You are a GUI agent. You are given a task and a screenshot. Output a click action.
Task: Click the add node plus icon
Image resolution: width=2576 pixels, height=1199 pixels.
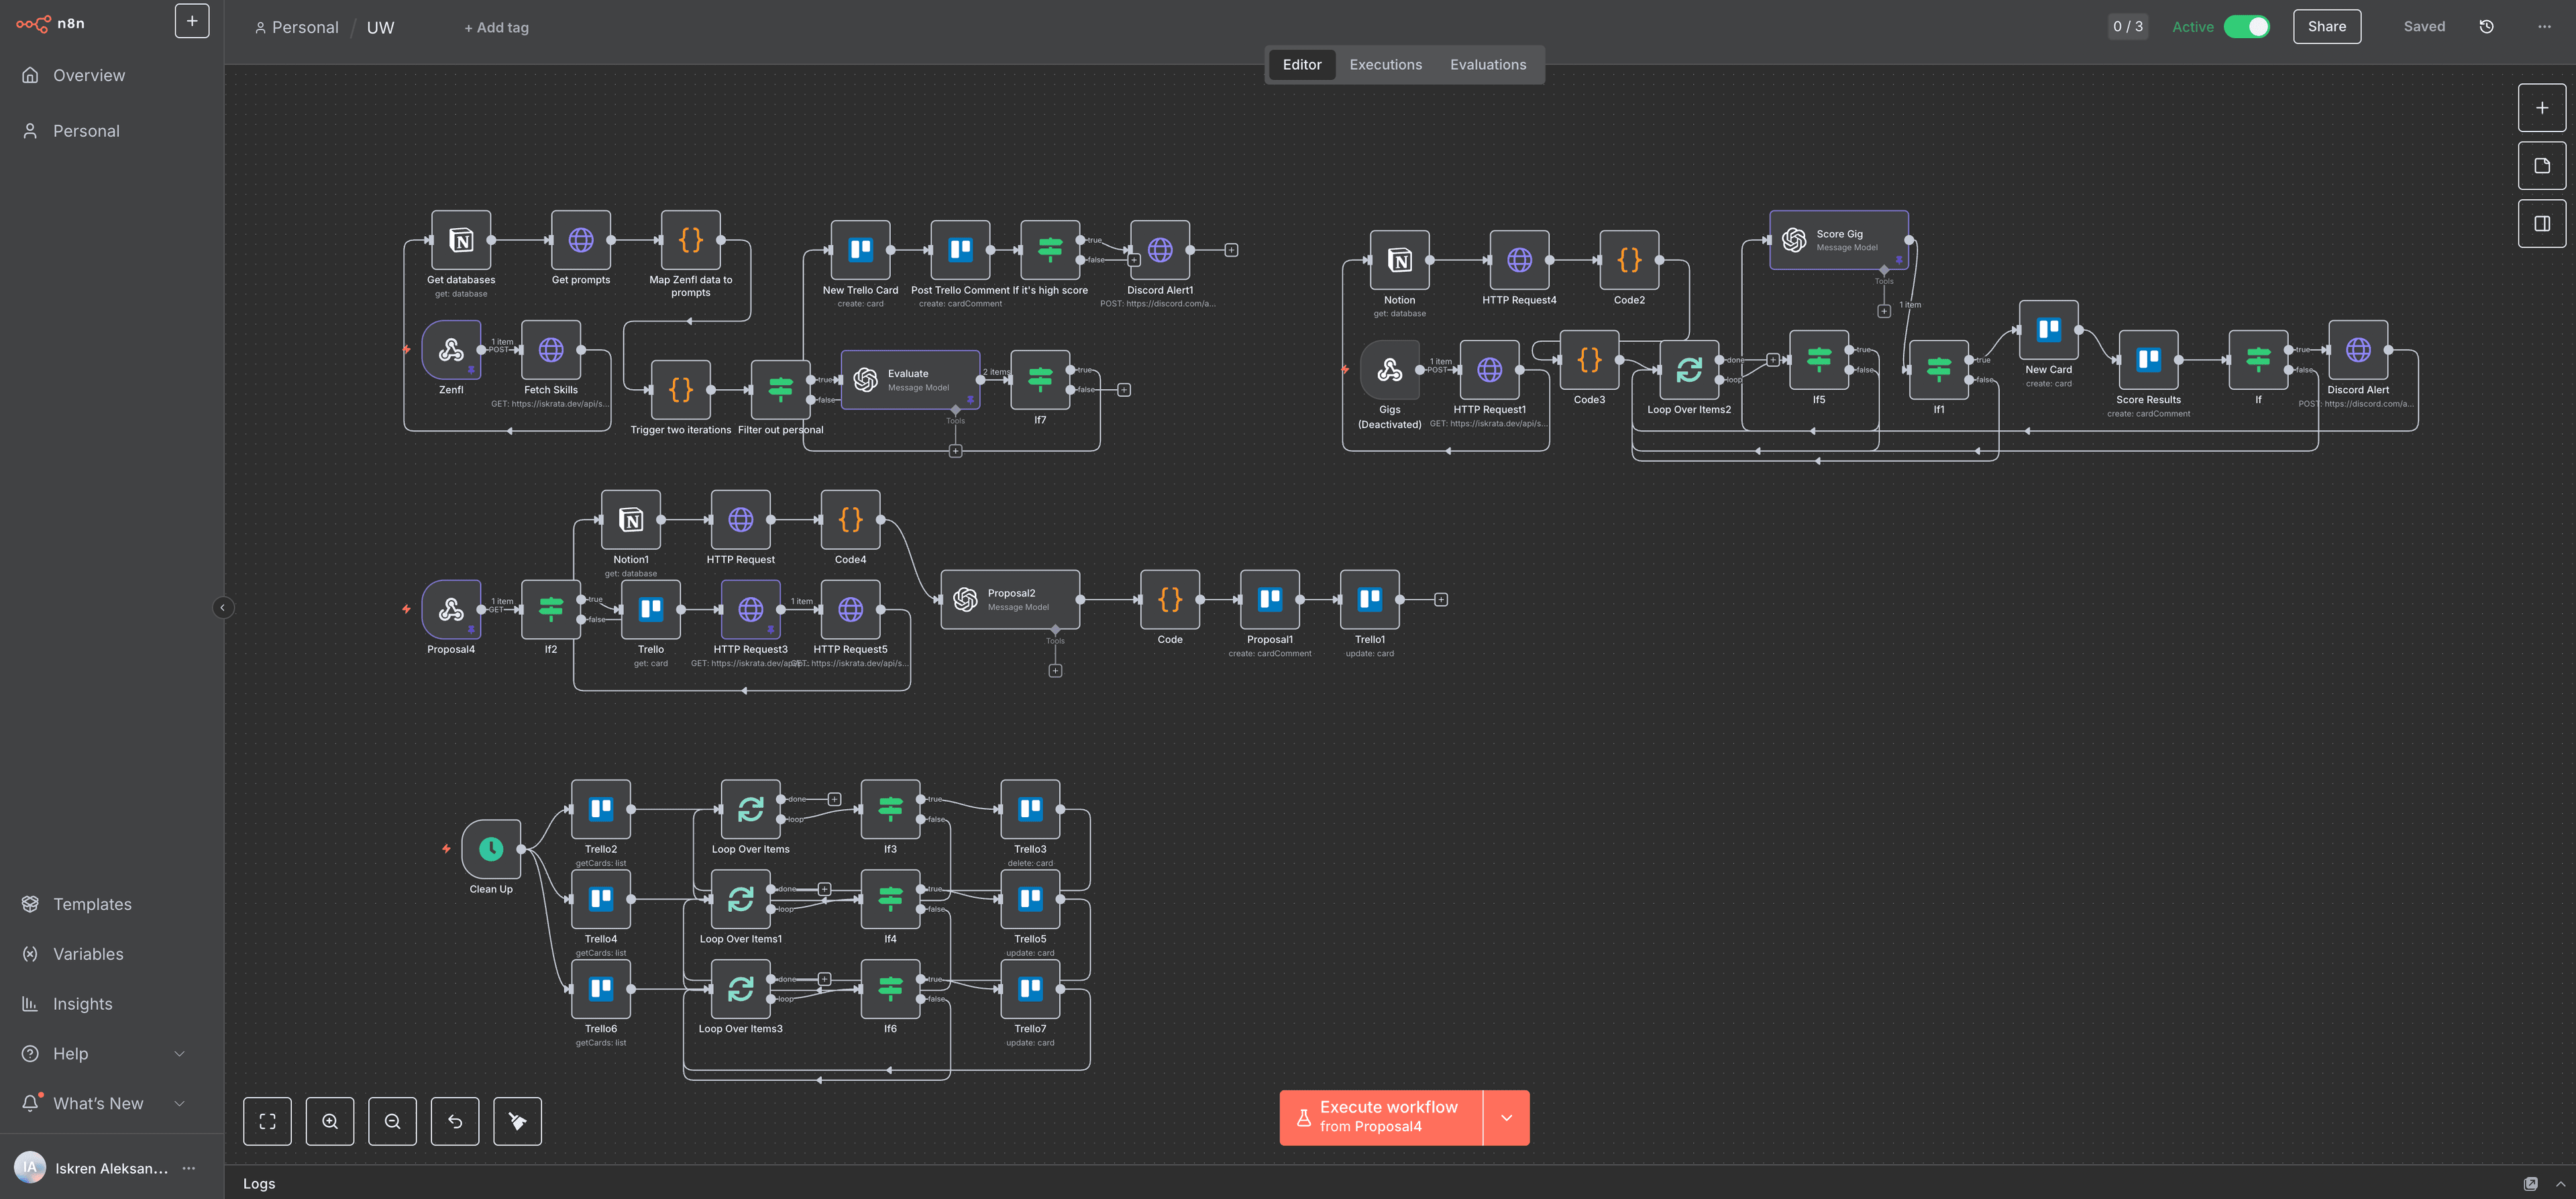[2542, 107]
